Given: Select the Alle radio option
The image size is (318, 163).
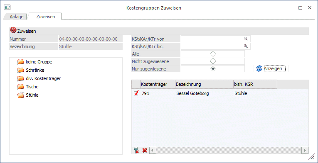Looking at the screenshot, I should coord(213,54).
